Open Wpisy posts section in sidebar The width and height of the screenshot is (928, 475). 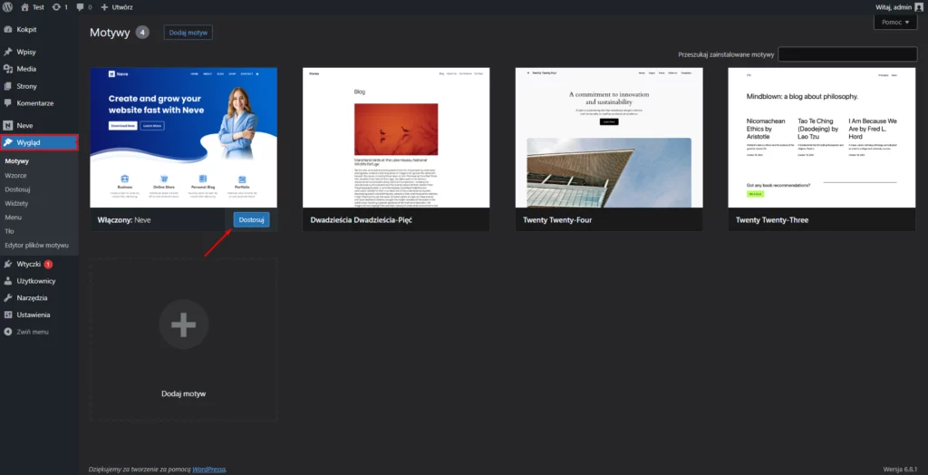click(x=26, y=52)
